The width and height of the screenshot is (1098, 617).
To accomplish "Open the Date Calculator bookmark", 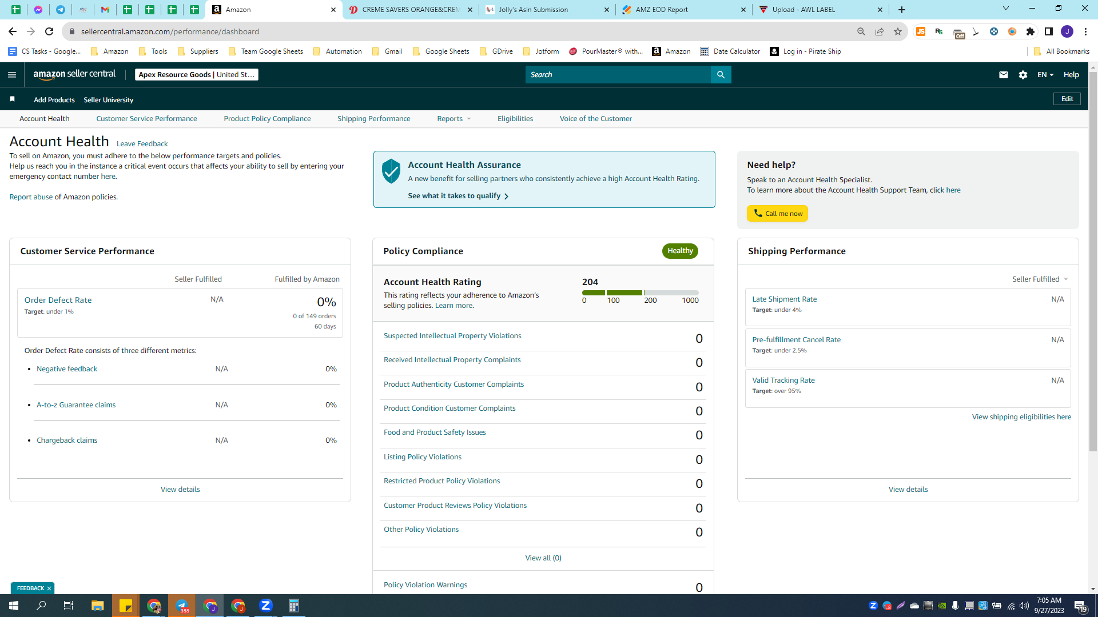I will pyautogui.click(x=730, y=51).
